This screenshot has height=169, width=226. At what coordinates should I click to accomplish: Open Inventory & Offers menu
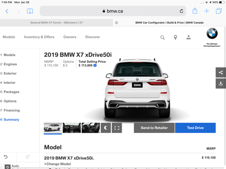point(39,37)
